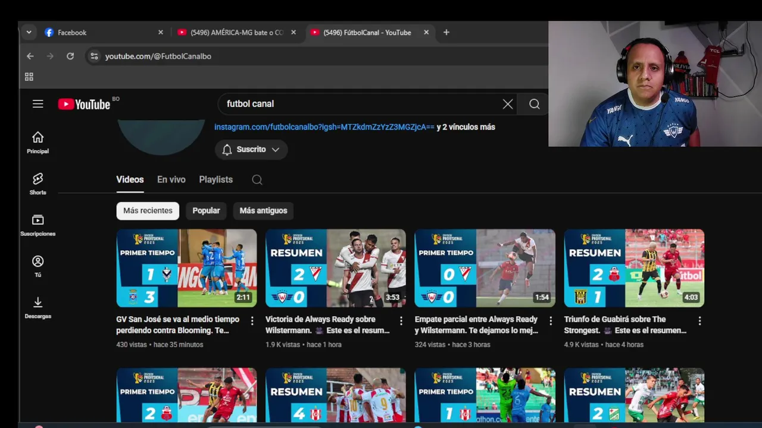
Task: Close the FútbolCanal YouTube tab
Action: point(426,32)
